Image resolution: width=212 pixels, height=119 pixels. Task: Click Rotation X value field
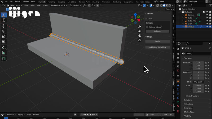click(198, 72)
